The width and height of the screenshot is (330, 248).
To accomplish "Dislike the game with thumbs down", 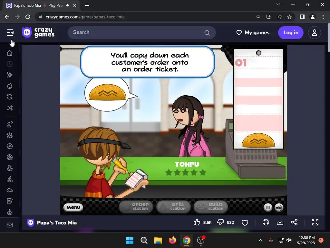I will (x=220, y=222).
